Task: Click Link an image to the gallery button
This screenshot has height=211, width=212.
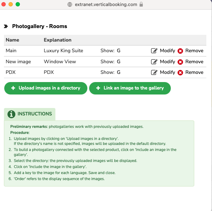Action: (x=130, y=88)
